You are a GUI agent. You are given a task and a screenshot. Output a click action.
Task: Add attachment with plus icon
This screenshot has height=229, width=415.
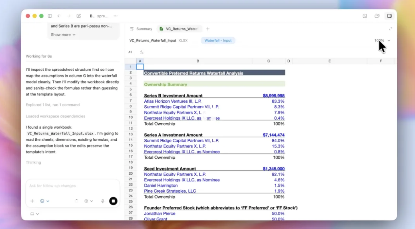click(x=32, y=201)
